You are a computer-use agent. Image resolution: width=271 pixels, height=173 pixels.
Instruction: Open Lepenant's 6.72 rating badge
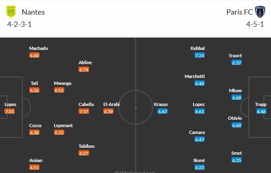[x=59, y=132]
